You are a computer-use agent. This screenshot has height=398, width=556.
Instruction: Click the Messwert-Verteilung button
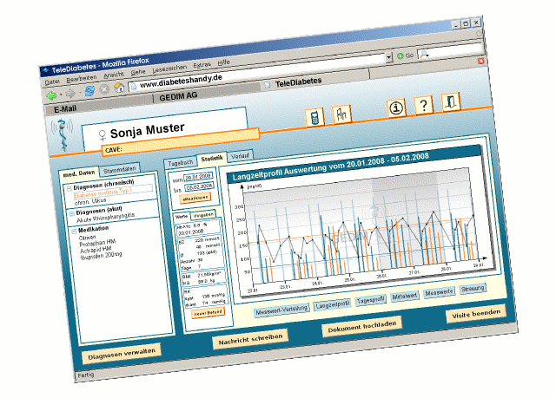281,310
